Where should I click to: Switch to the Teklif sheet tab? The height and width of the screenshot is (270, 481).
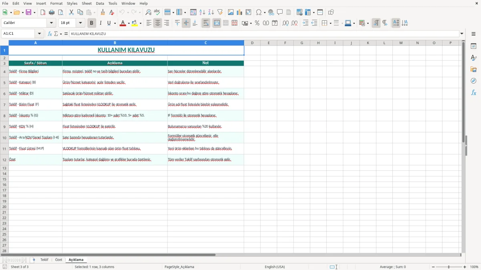click(x=44, y=260)
